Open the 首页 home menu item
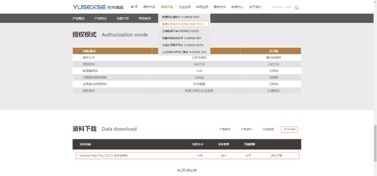Viewport: 377px width, 176px height. pyautogui.click(x=134, y=7)
